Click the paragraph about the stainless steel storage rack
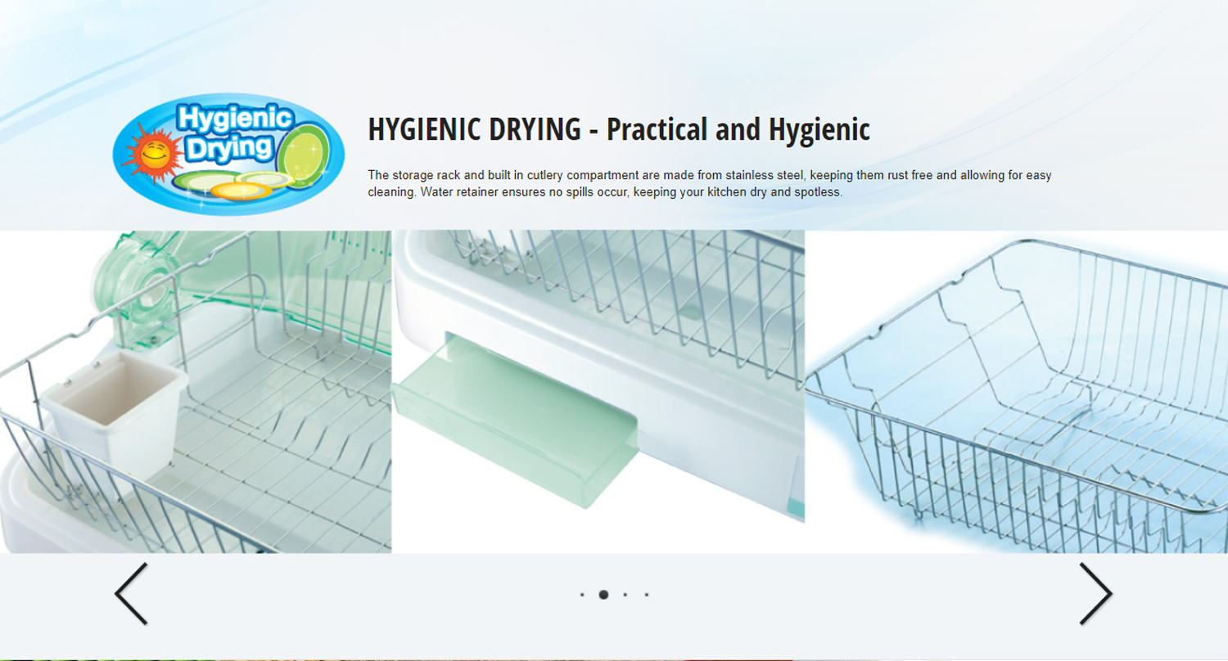 coord(710,183)
